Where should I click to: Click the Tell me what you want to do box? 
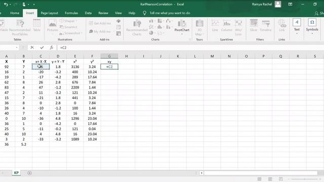point(170,13)
